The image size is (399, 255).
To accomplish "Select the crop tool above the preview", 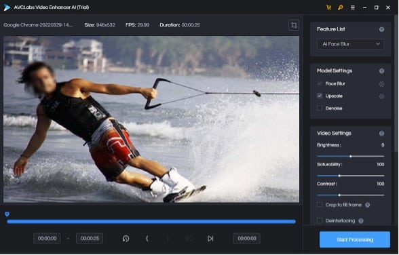I will (x=294, y=25).
